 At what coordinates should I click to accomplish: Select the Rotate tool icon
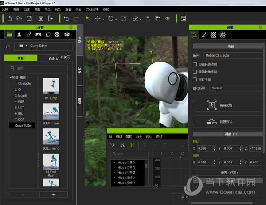coord(110,19)
